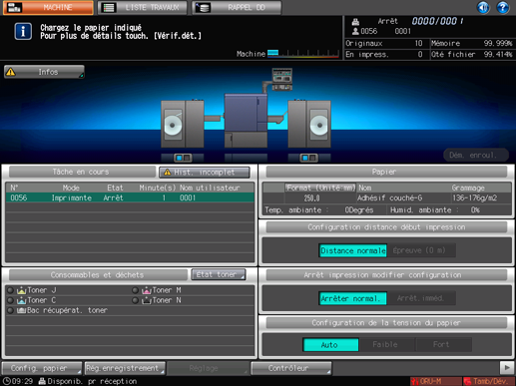Screen dimensions: 516x386
Task: Click the Toner N black cartridge icon
Action: coord(146,300)
